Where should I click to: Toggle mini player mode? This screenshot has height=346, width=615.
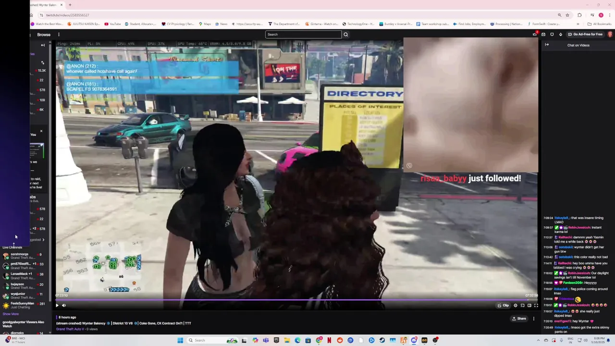pos(523,305)
